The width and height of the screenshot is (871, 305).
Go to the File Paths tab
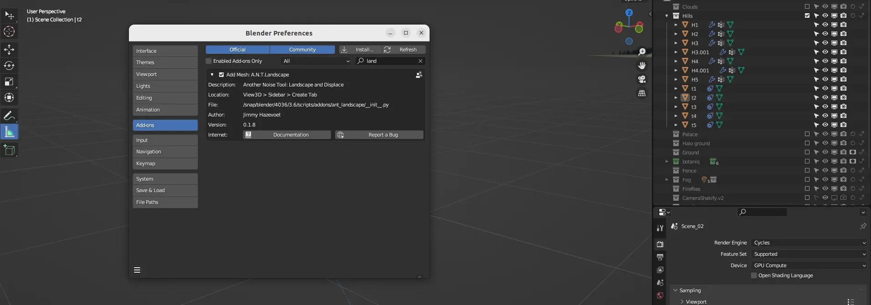pos(165,202)
